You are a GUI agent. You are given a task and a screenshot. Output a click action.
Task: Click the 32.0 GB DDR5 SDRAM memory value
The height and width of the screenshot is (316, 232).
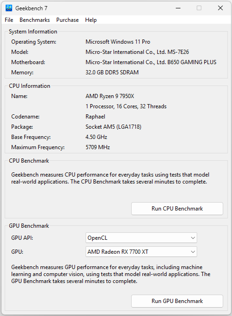(x=112, y=72)
